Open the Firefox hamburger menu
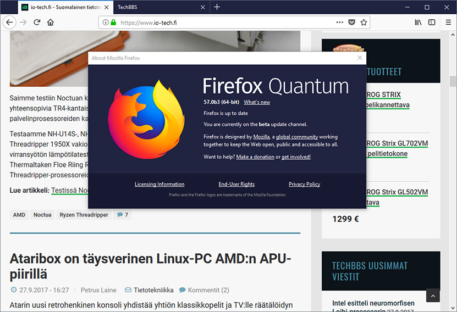Image resolution: width=457 pixels, height=312 pixels. pos(448,23)
